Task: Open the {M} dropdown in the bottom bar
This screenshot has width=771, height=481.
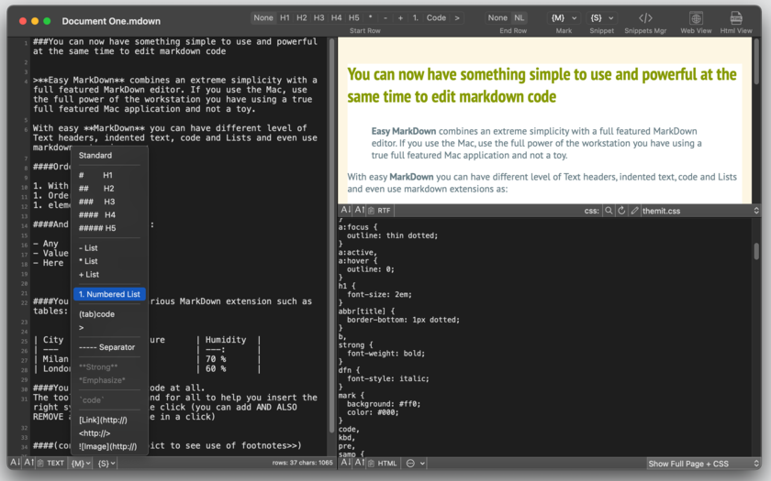Action: [x=81, y=463]
